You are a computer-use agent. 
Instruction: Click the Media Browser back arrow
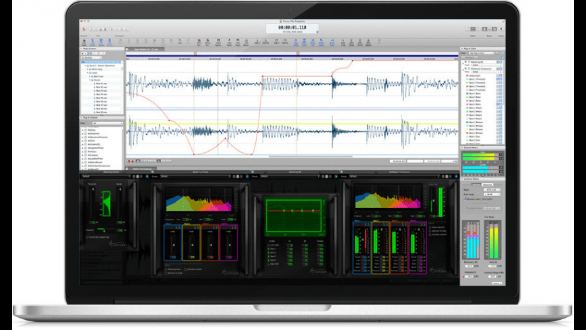click(x=82, y=53)
